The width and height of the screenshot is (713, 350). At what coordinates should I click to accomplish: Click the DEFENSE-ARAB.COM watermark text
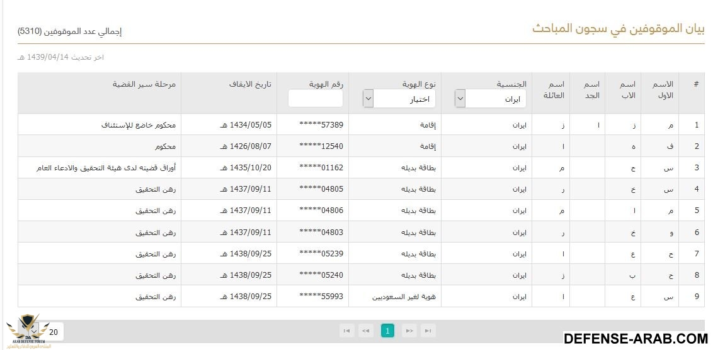(x=636, y=339)
